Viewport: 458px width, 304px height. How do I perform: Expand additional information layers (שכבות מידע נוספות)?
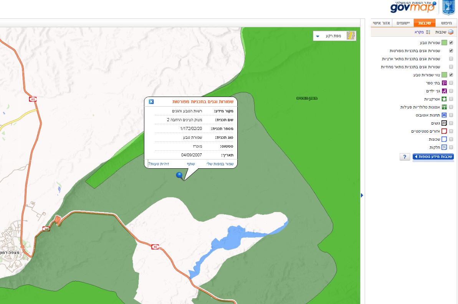coord(433,157)
